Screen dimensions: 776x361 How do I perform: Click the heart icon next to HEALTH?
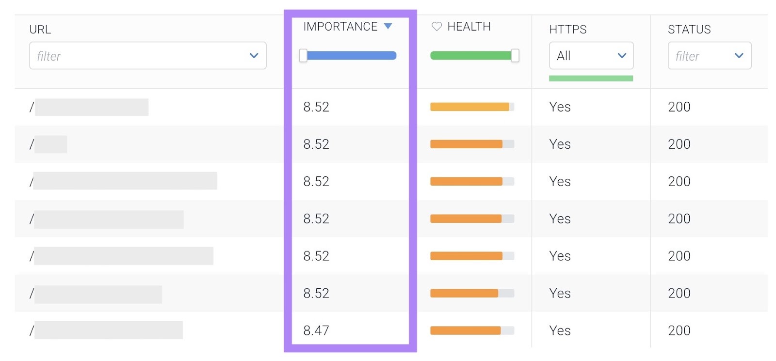(x=436, y=27)
